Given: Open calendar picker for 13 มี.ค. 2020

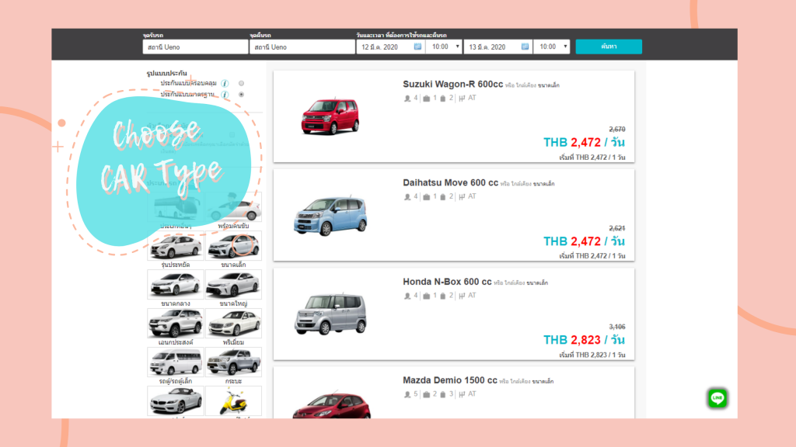Looking at the screenshot, I should pos(525,47).
